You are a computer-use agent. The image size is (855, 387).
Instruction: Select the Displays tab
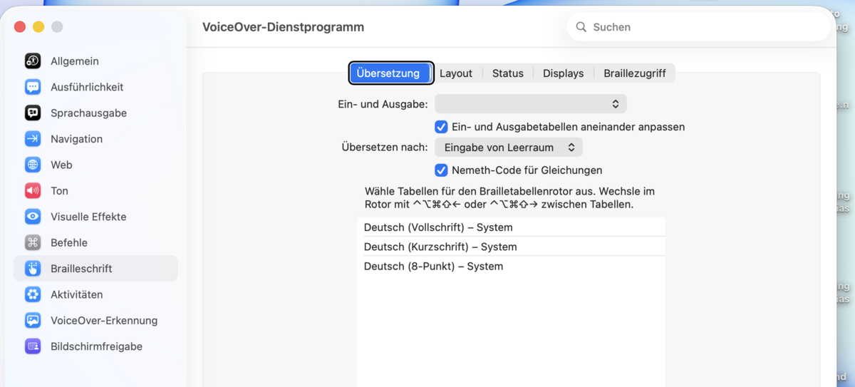(x=563, y=73)
